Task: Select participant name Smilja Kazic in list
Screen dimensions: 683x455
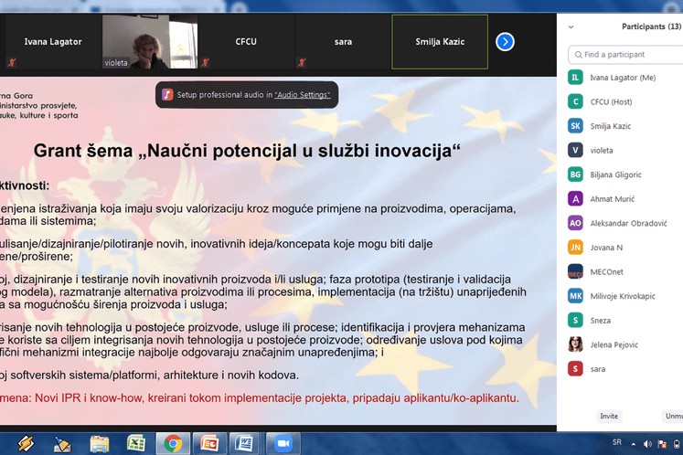Action: [x=610, y=126]
